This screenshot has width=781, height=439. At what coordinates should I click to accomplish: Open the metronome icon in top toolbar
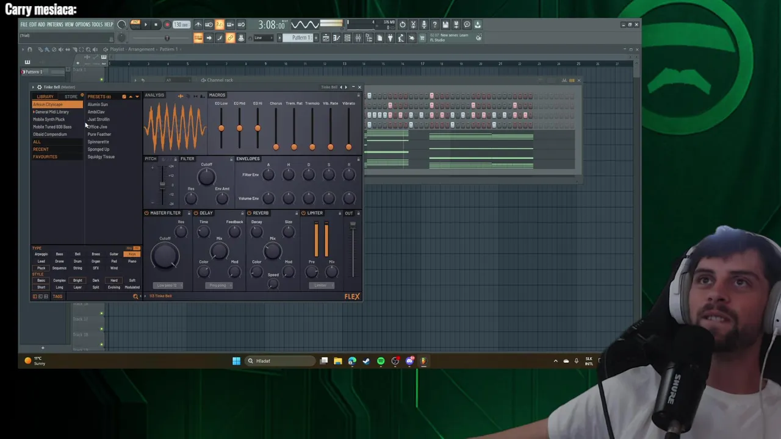click(x=198, y=24)
